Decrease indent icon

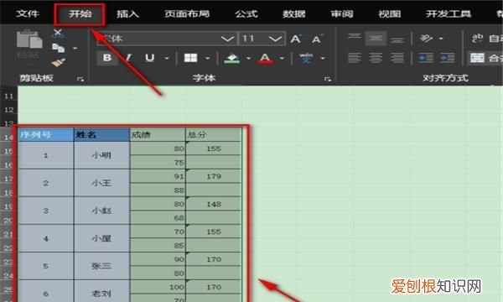click(426, 58)
